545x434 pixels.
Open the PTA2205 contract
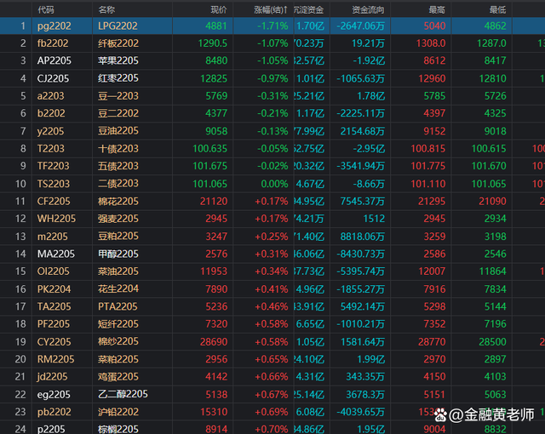pyautogui.click(x=118, y=306)
